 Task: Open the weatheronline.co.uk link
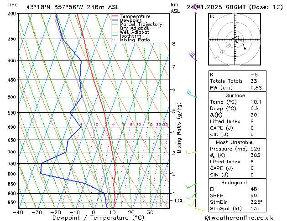tap(239, 218)
